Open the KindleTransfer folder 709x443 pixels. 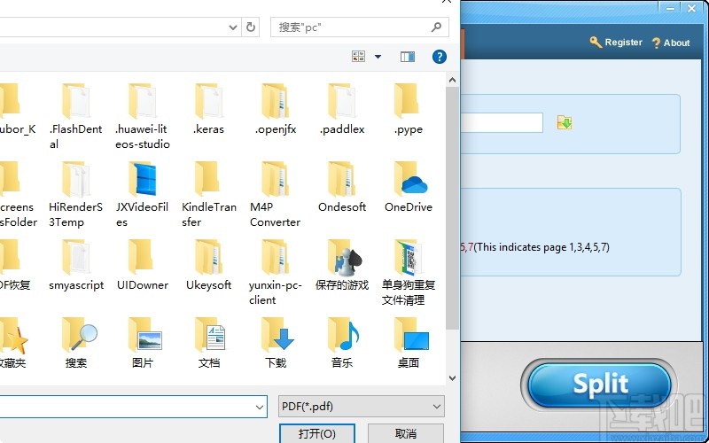(208, 194)
